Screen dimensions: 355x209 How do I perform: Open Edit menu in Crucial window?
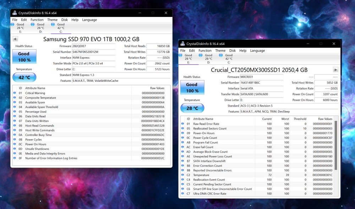point(192,50)
